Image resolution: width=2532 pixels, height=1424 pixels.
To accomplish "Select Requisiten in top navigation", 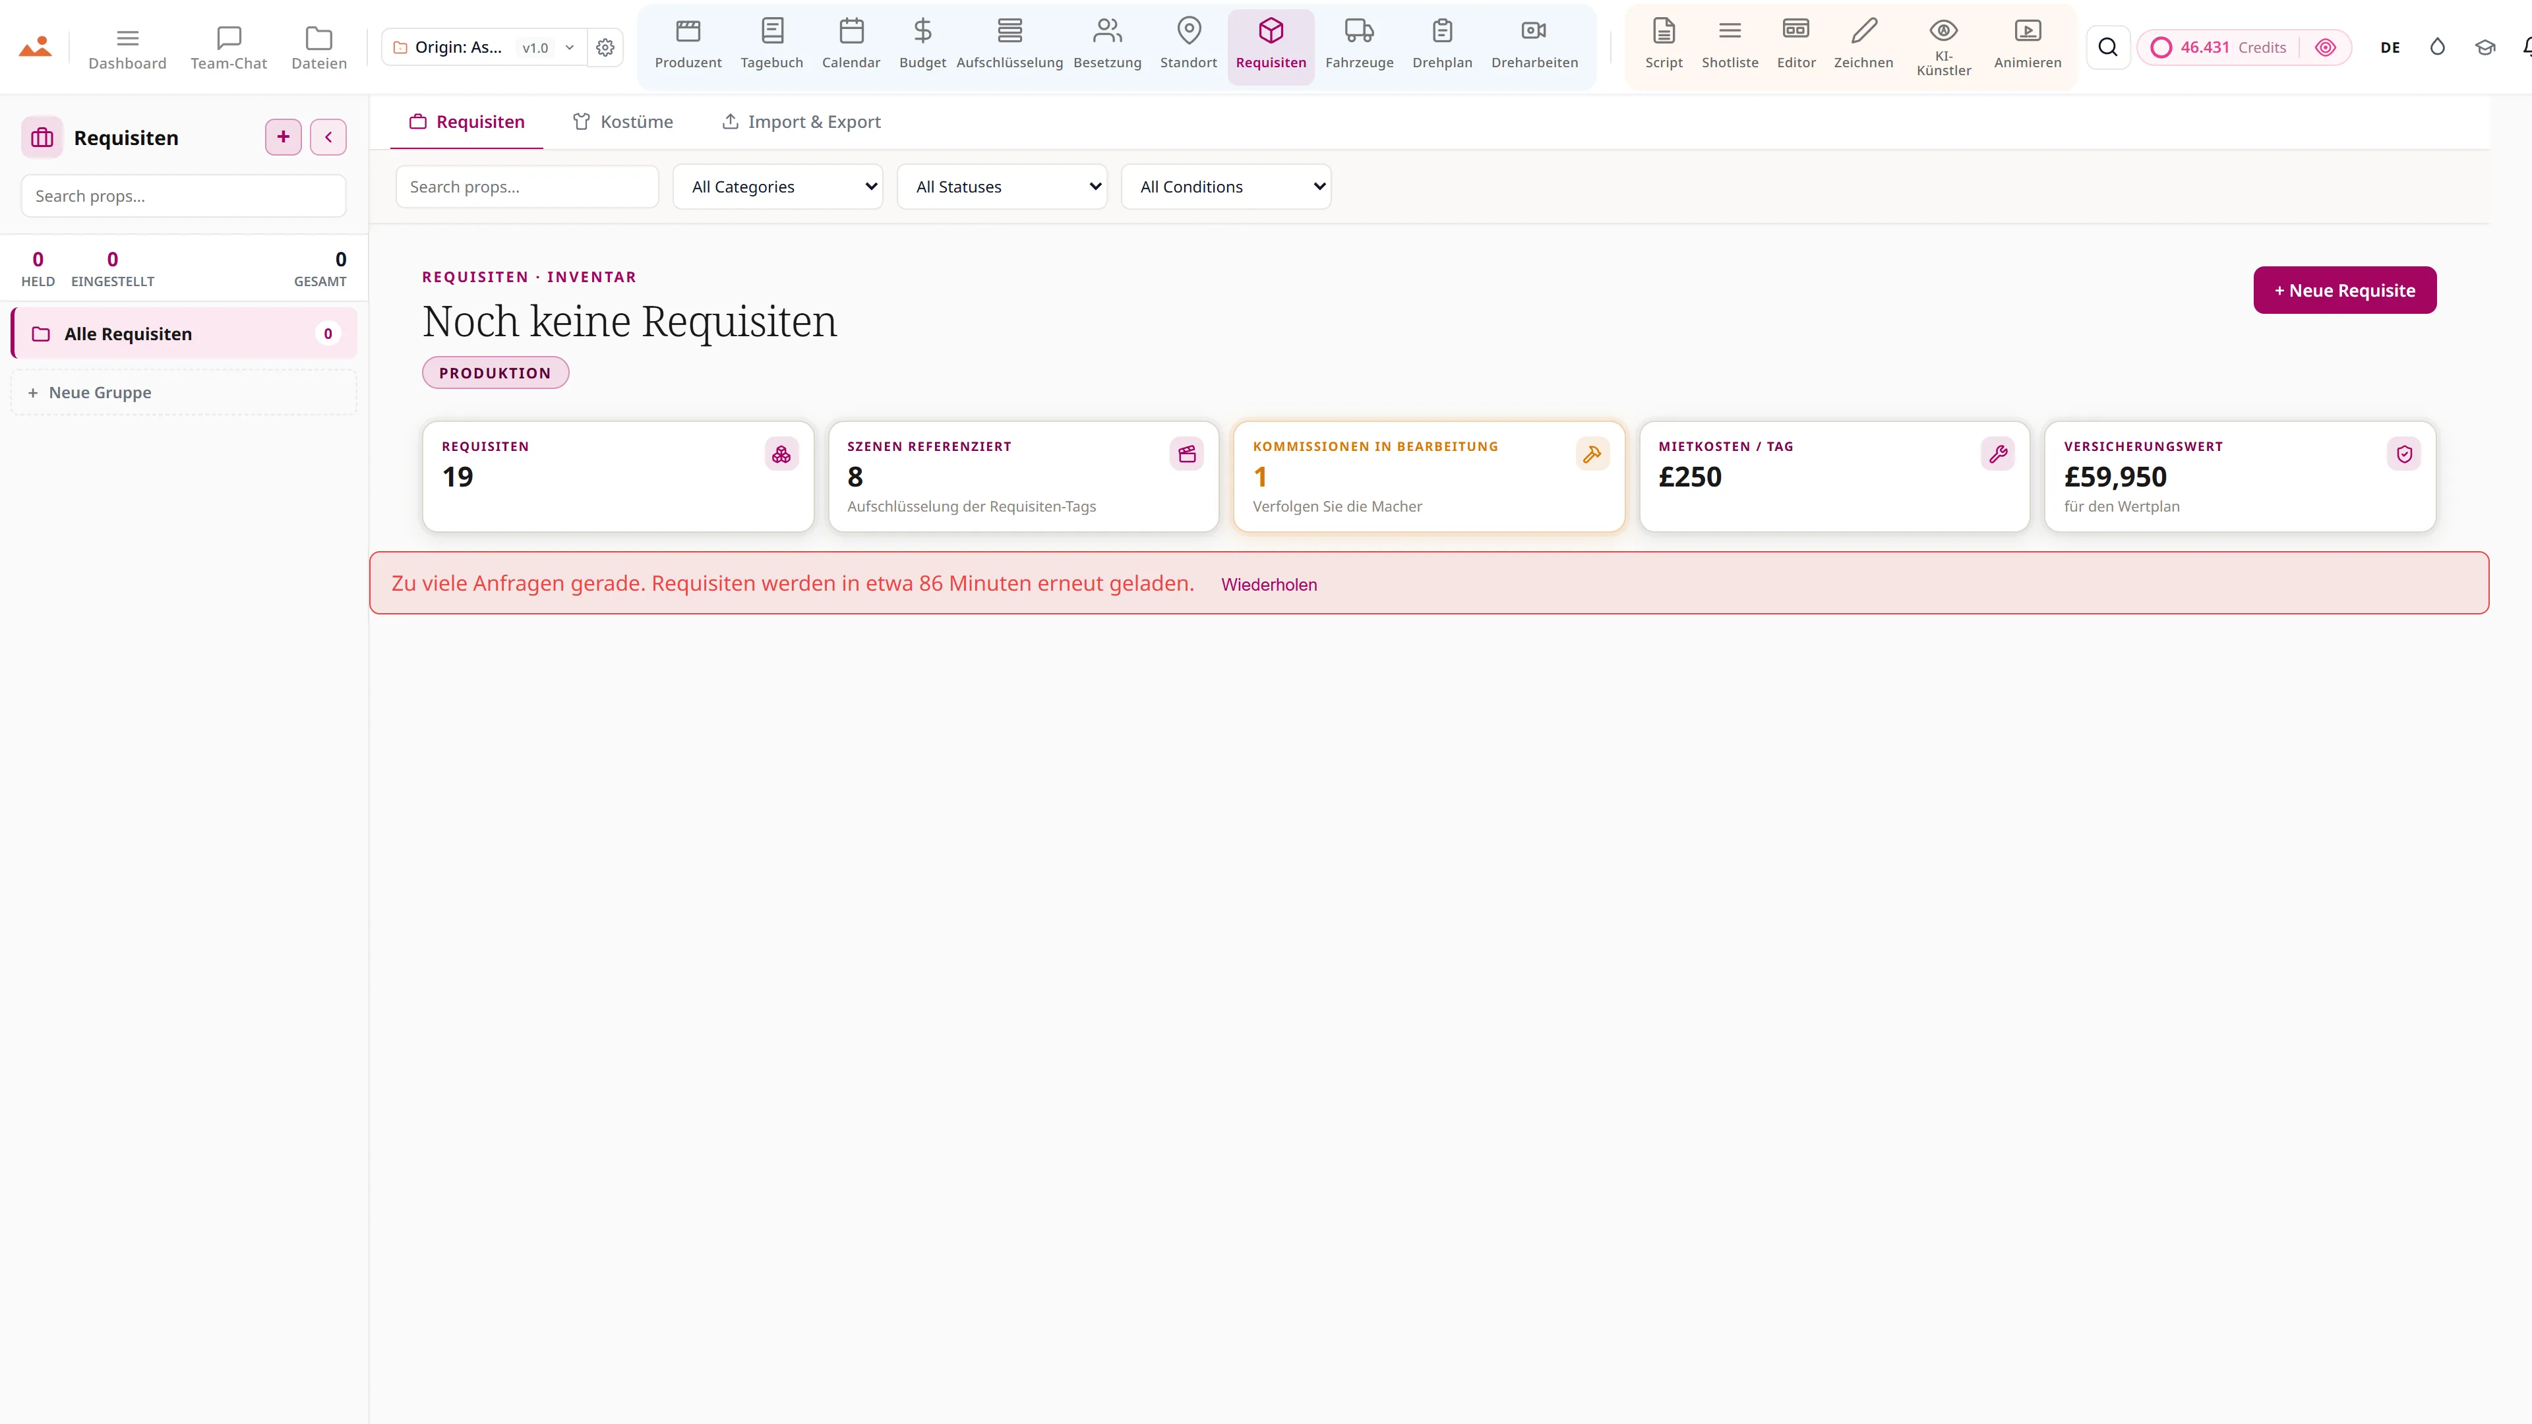I will coord(1271,46).
